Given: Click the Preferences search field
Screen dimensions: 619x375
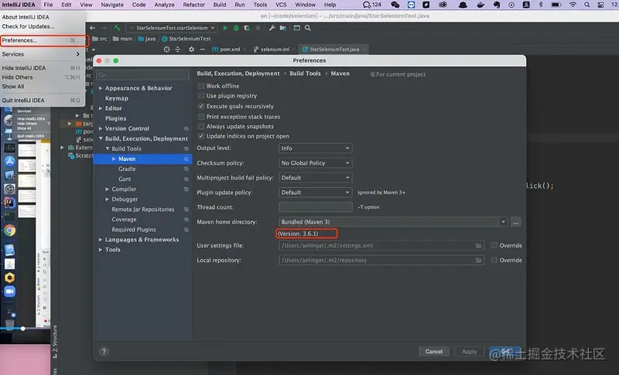Looking at the screenshot, I should (143, 75).
